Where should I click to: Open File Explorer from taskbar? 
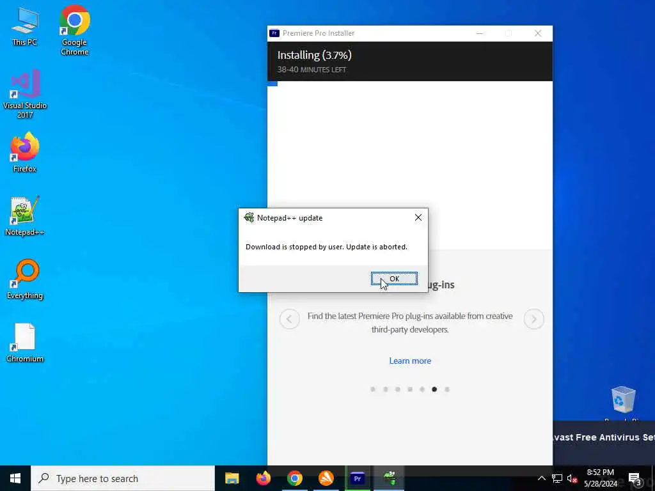pos(232,478)
